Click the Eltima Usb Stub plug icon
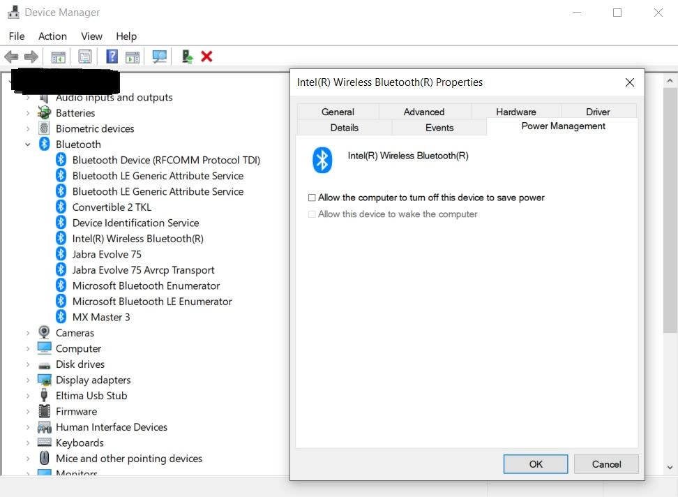The image size is (678, 497). [x=44, y=395]
